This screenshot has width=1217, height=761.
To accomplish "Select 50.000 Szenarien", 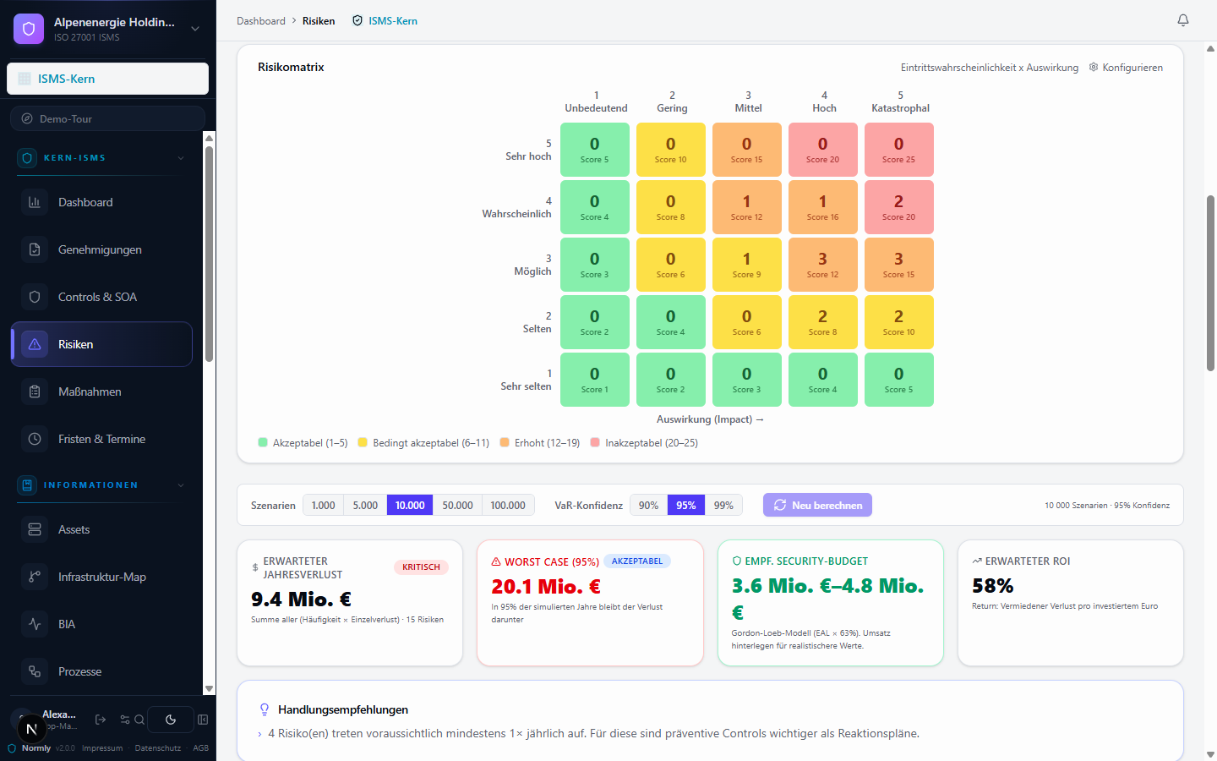I will [x=457, y=505].
